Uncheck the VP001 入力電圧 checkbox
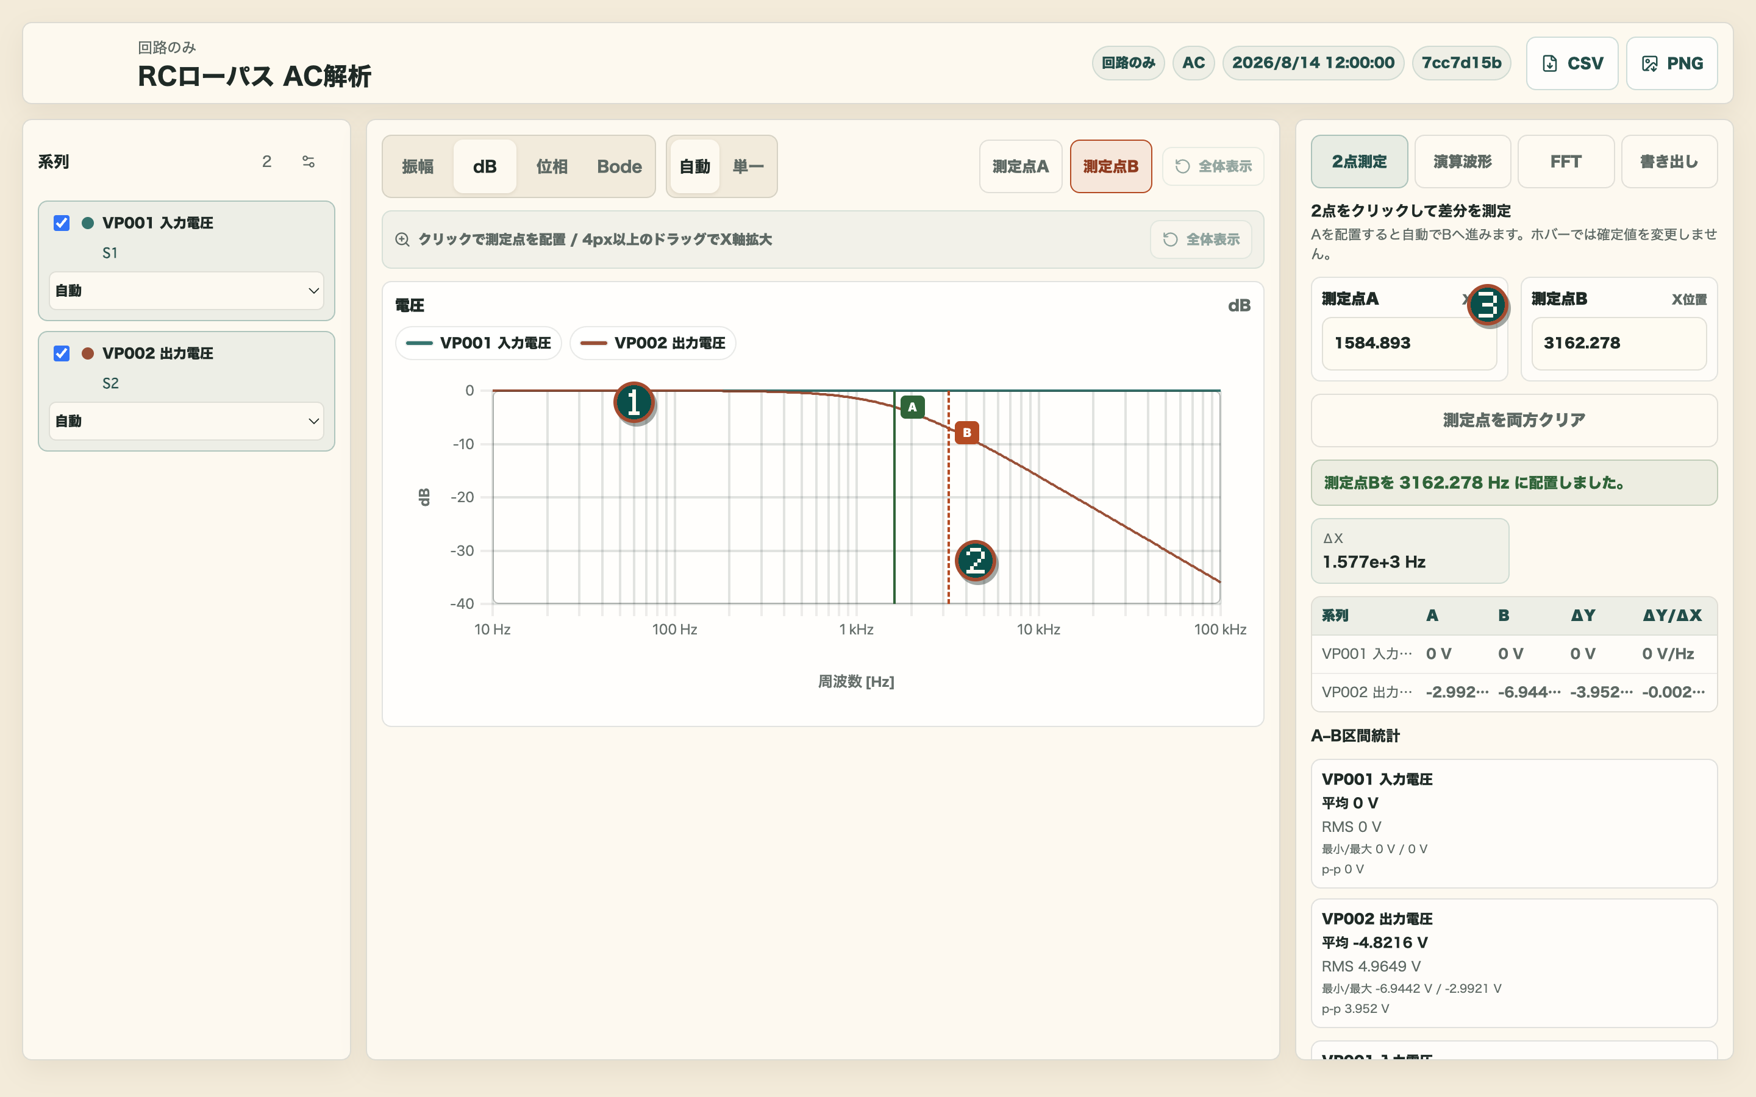This screenshot has height=1097, width=1756. 62,222
